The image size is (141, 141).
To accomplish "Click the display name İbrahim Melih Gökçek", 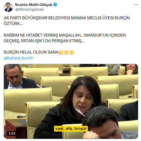I will pyautogui.click(x=34, y=5).
